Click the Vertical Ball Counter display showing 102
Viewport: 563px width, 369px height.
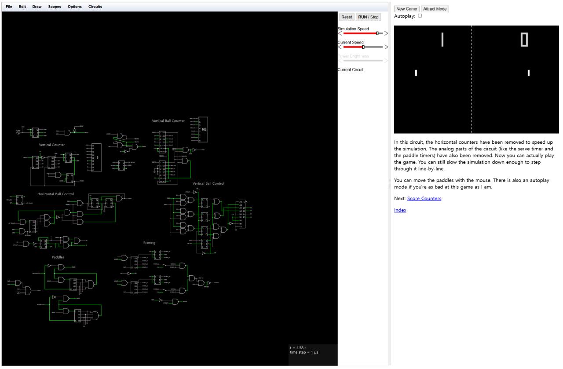tap(203, 129)
